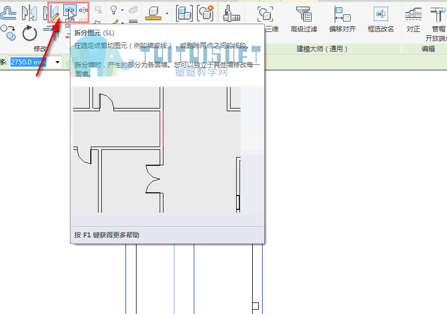Open the offset value dropdown arrow
The image size is (447, 314).
coord(57,62)
